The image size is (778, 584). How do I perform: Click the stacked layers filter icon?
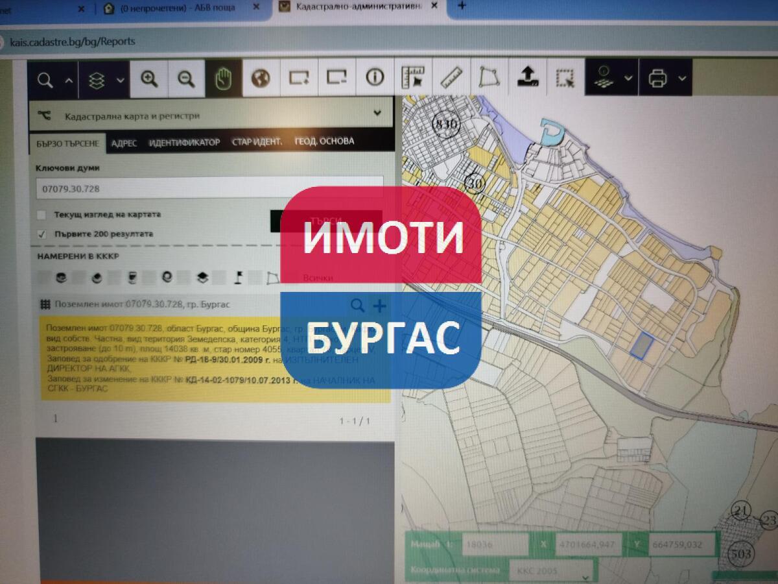pos(202,278)
